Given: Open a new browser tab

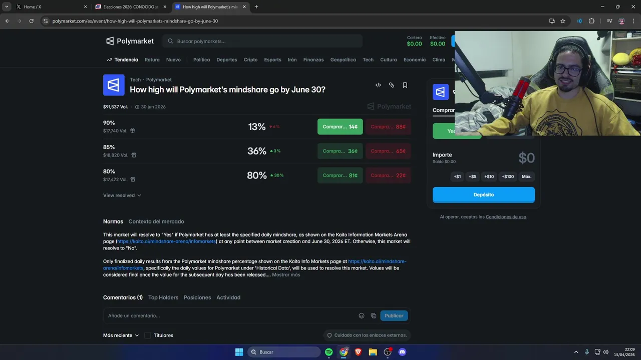Looking at the screenshot, I should [x=256, y=6].
